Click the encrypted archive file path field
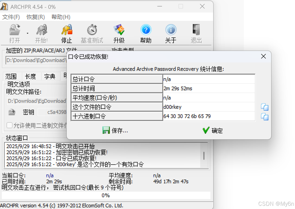 [x=36, y=60]
